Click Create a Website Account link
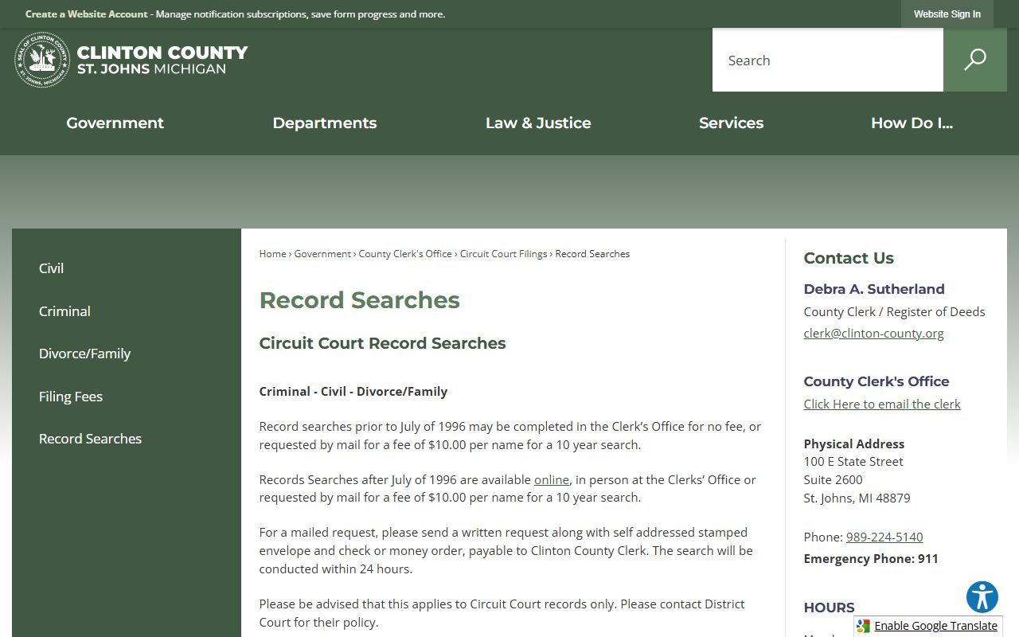This screenshot has width=1019, height=637. click(87, 14)
